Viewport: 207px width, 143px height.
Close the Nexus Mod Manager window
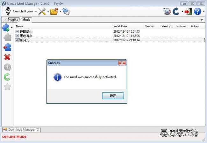pyautogui.click(x=201, y=4)
